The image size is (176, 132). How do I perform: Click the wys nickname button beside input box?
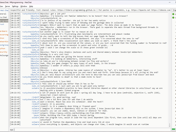[x=12, y=129]
